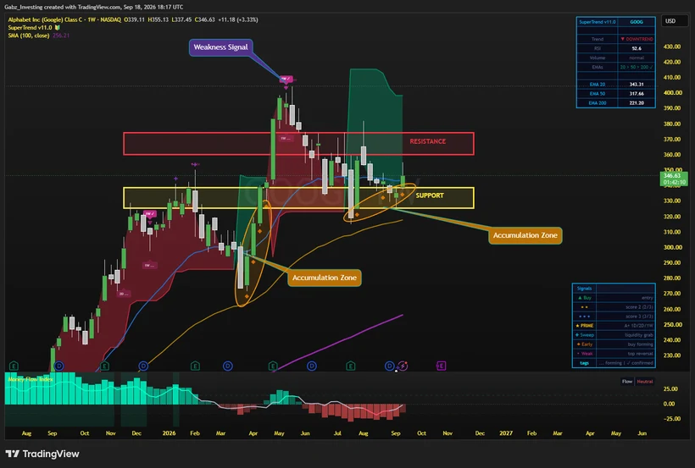695x468 pixels.
Task: Select the dividend marker above Mar 2026
Action: tap(227, 366)
